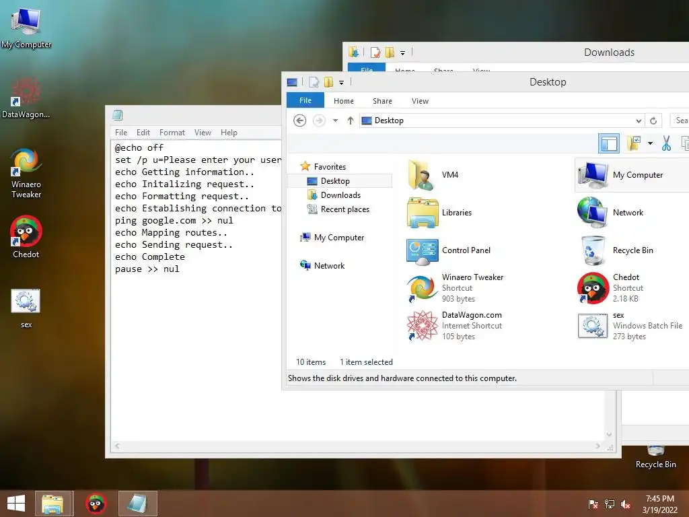The image size is (689, 517).
Task: Open Notepad Format menu
Action: (x=172, y=133)
